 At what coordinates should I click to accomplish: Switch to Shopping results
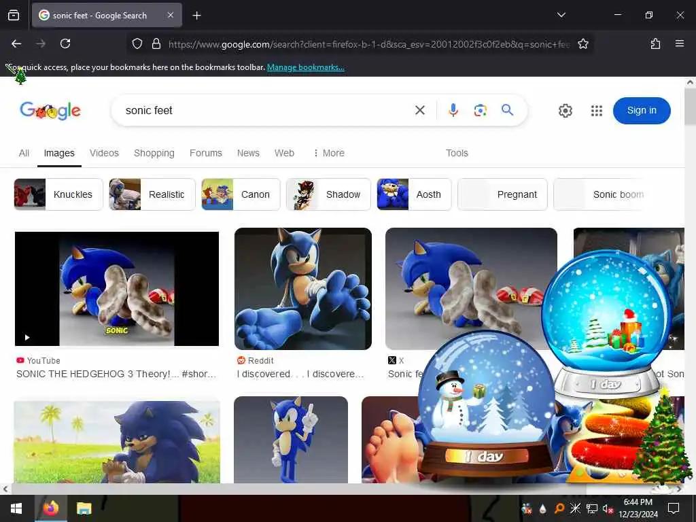[x=154, y=153]
